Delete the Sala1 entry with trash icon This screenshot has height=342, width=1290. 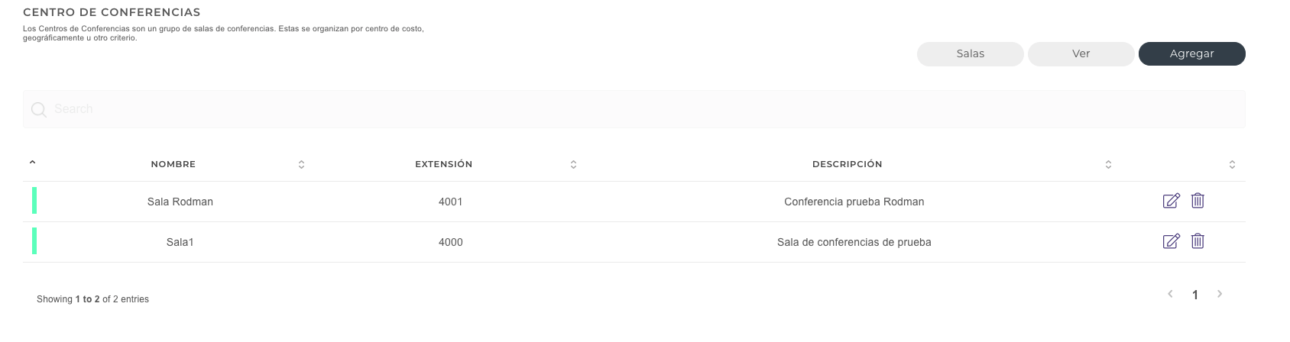(x=1198, y=241)
